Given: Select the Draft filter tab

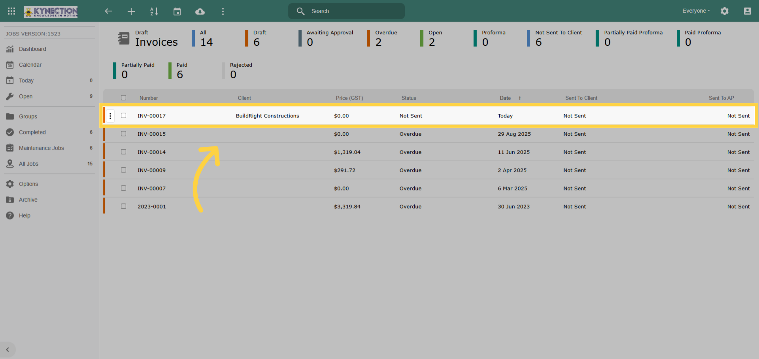Looking at the screenshot, I should pos(256,38).
